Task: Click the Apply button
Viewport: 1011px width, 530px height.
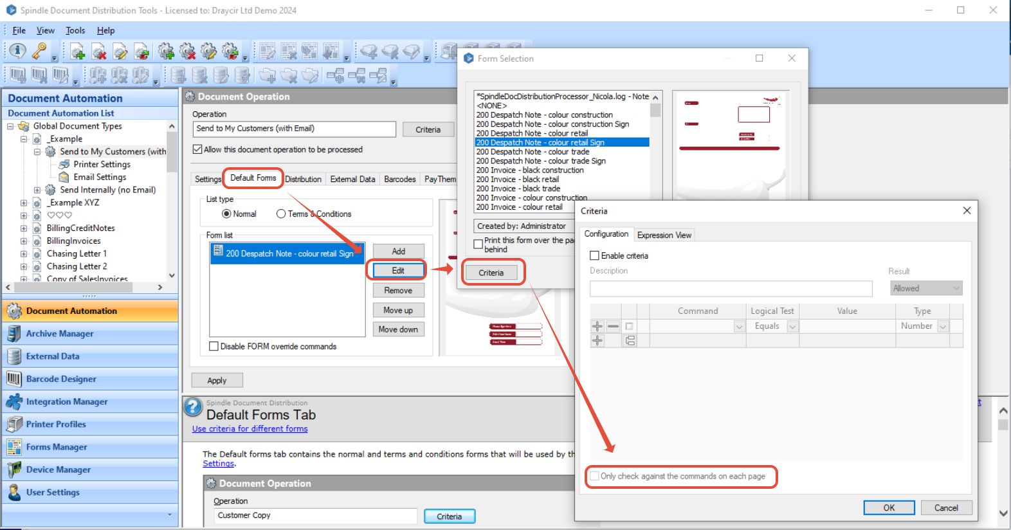Action: [217, 381]
